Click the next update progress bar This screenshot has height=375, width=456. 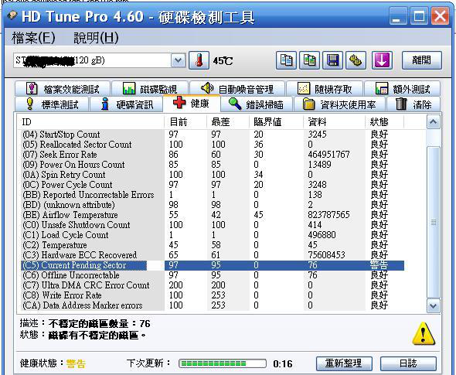point(222,363)
